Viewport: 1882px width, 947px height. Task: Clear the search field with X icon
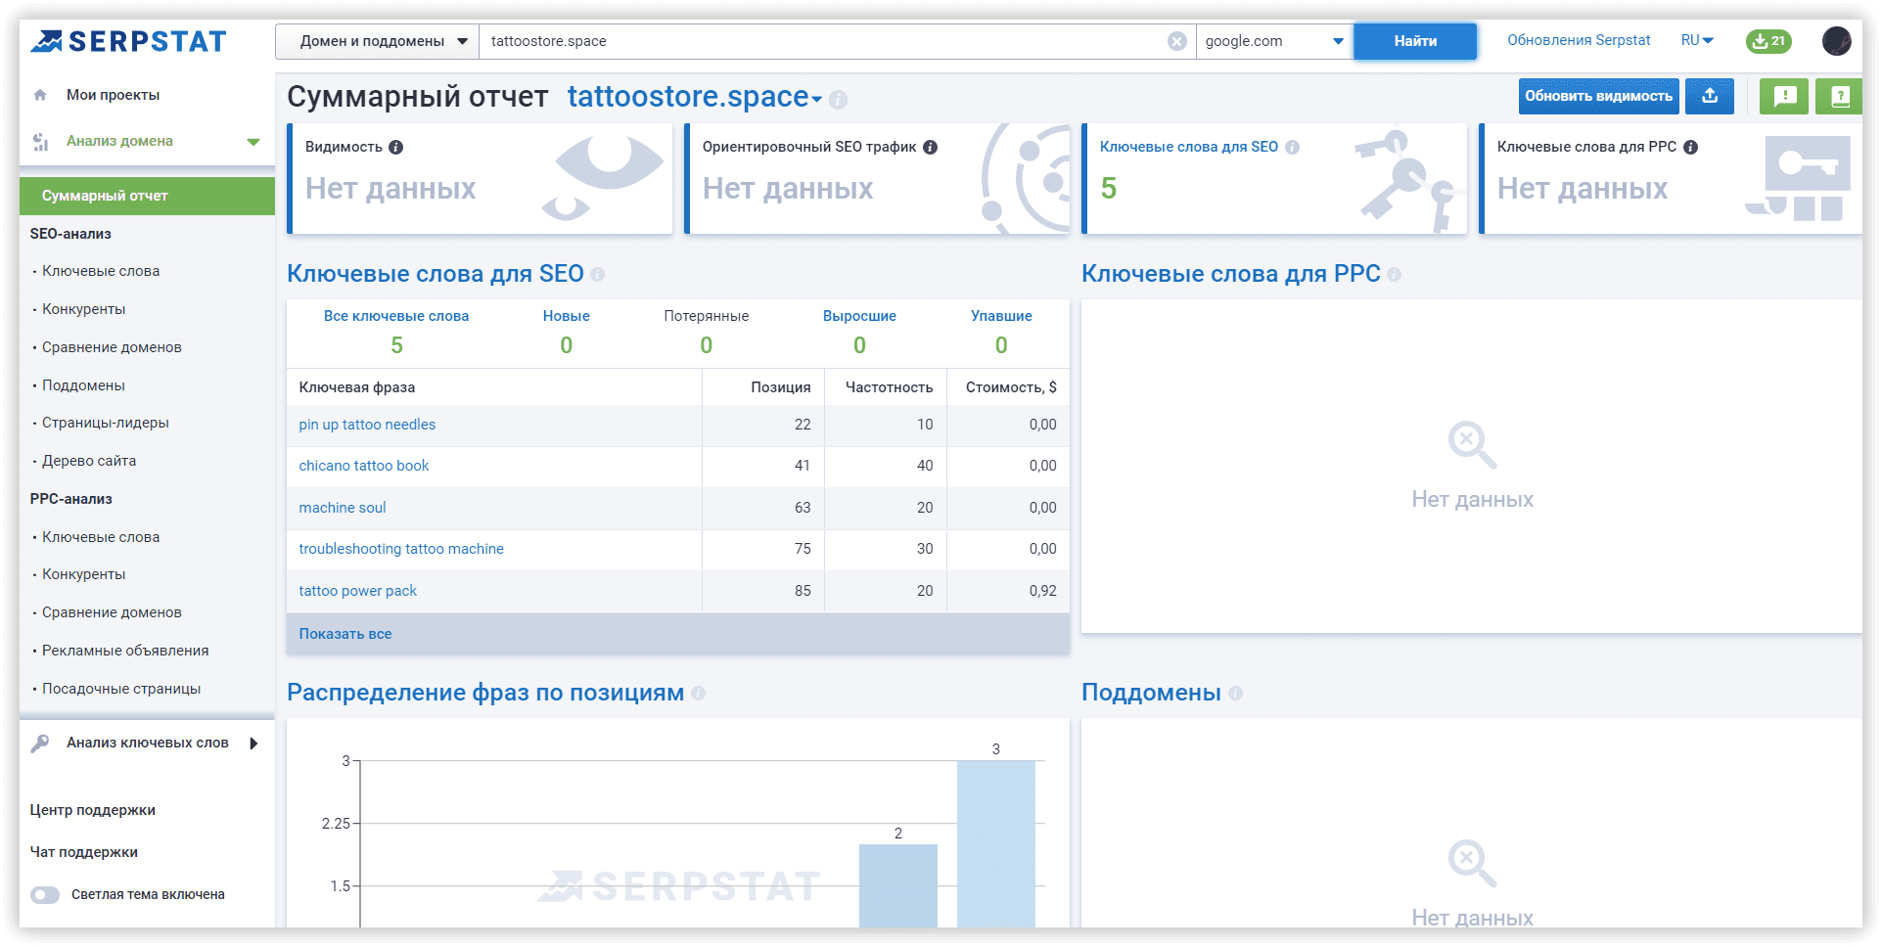(1176, 41)
